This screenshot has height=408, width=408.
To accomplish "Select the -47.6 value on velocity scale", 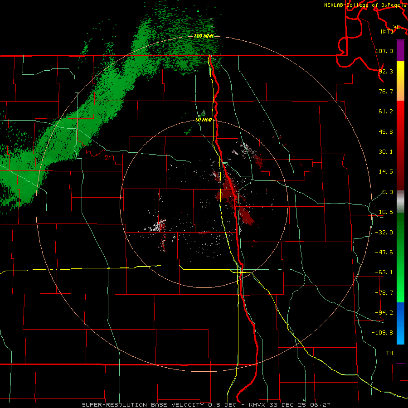I will [384, 253].
